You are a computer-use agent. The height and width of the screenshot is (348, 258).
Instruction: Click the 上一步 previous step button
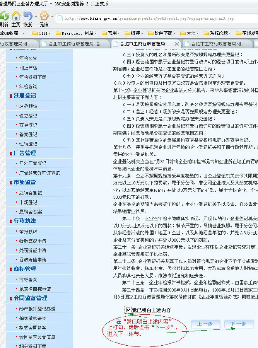click(206, 324)
